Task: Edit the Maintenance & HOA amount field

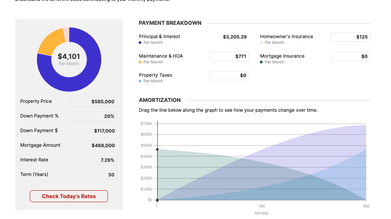Action: coord(229,56)
